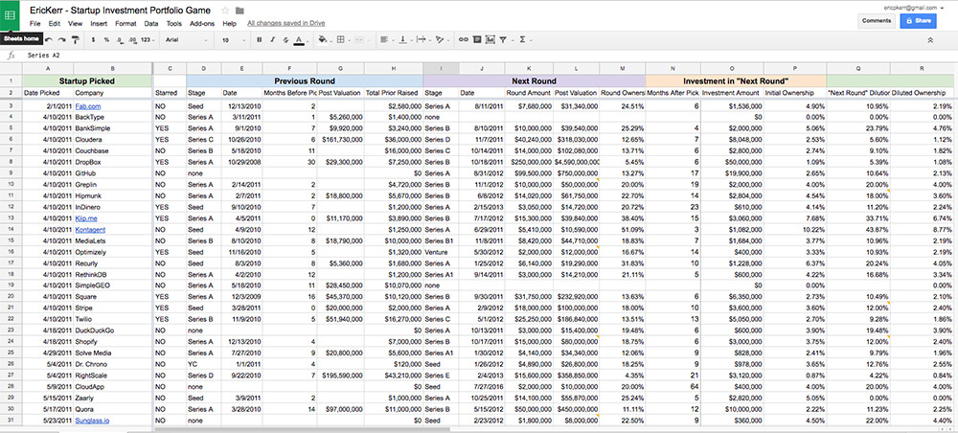Open horizontal align options
Screen dimensions: 958x433
click(385, 39)
